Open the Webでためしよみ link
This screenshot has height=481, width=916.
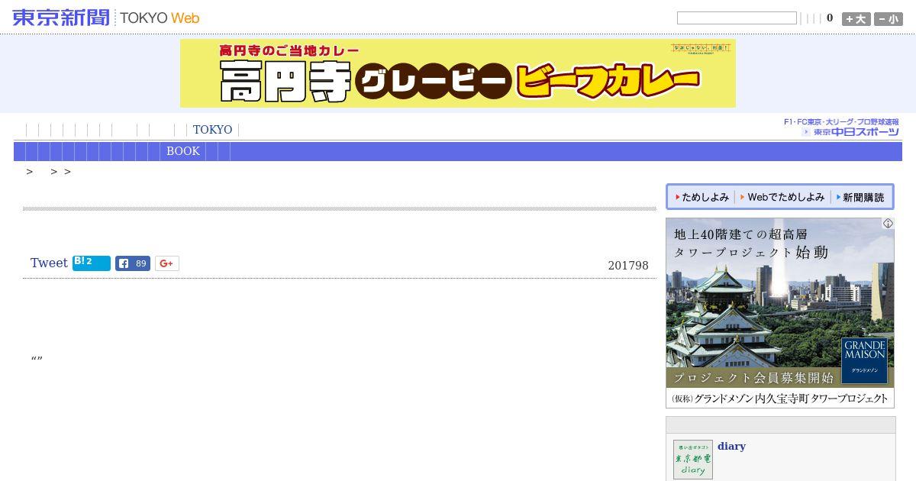(x=782, y=197)
